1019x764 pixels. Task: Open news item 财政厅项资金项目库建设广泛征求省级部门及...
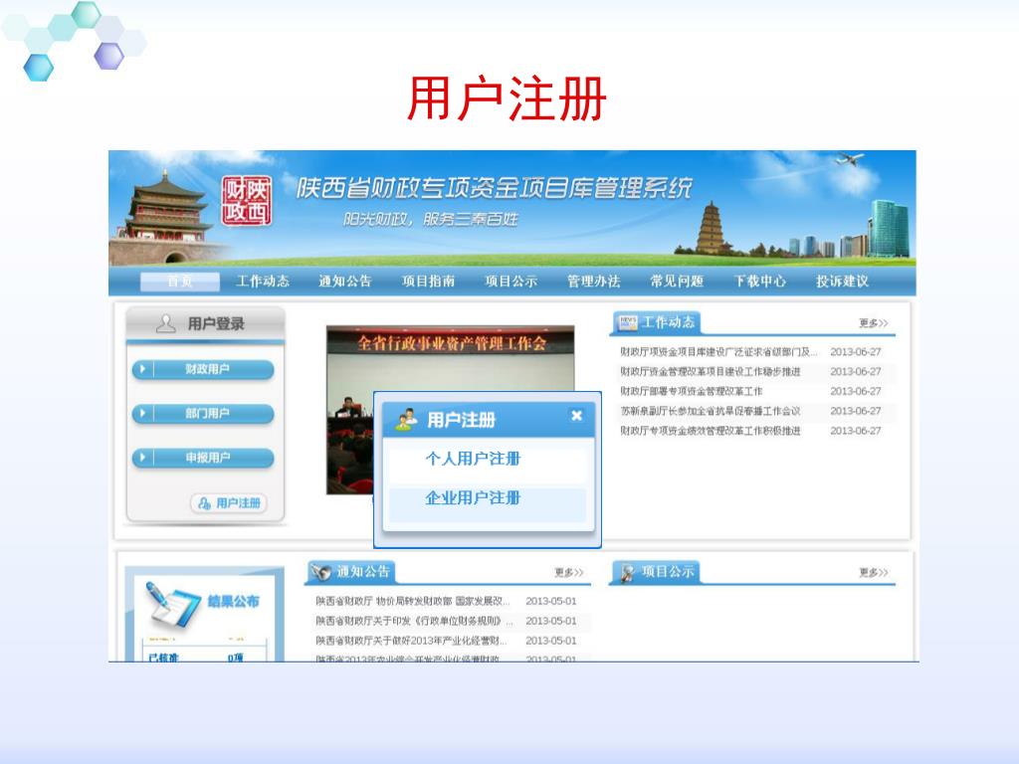718,352
